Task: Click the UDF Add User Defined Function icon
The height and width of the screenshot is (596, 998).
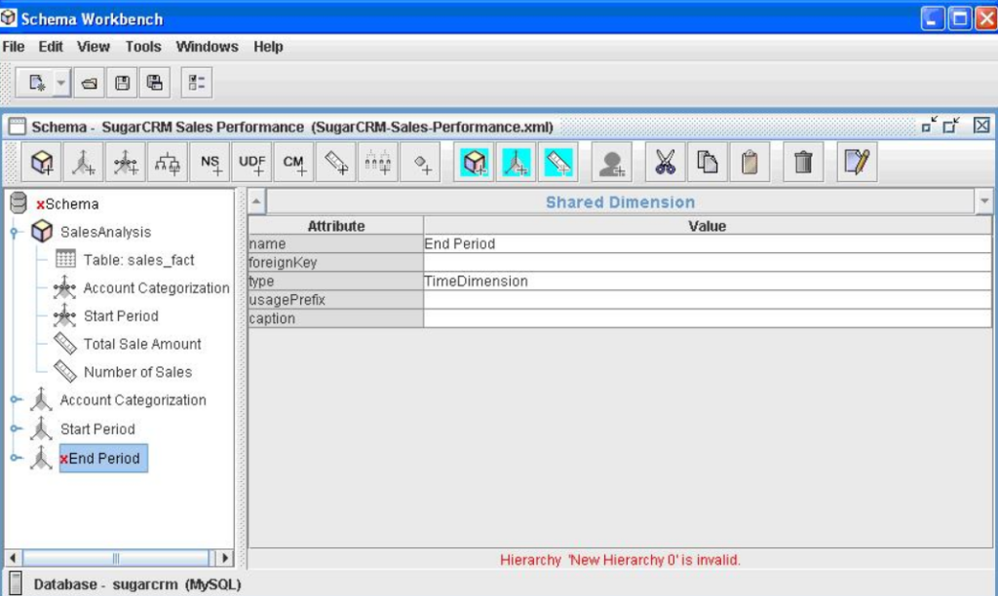Action: coord(251,163)
